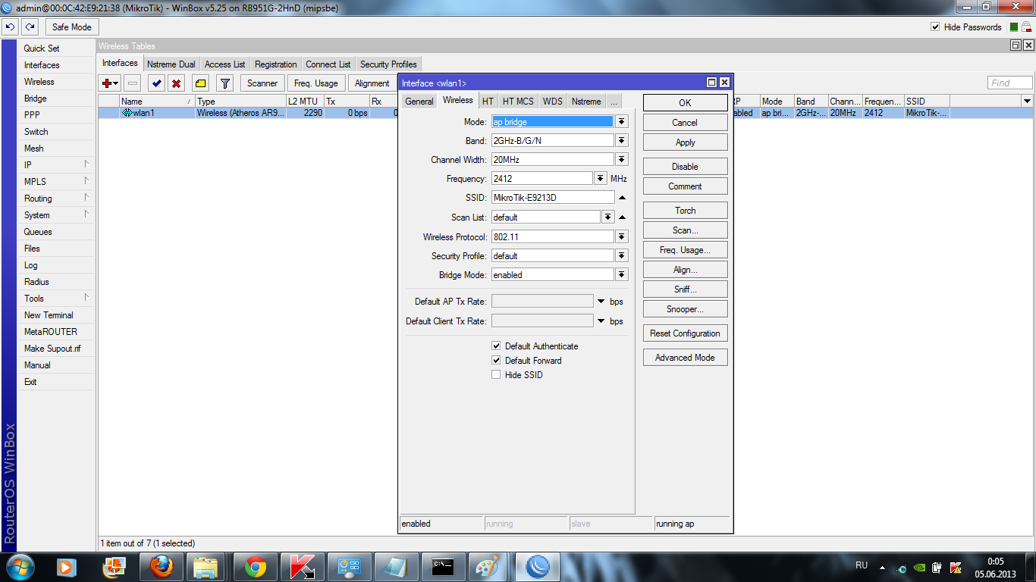Click the Snooper... button

(685, 309)
